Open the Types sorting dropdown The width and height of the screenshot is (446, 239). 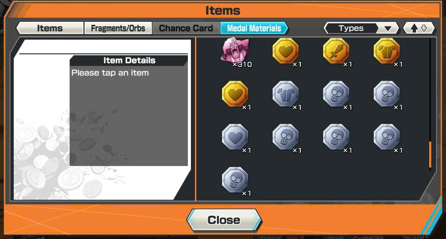pos(361,28)
